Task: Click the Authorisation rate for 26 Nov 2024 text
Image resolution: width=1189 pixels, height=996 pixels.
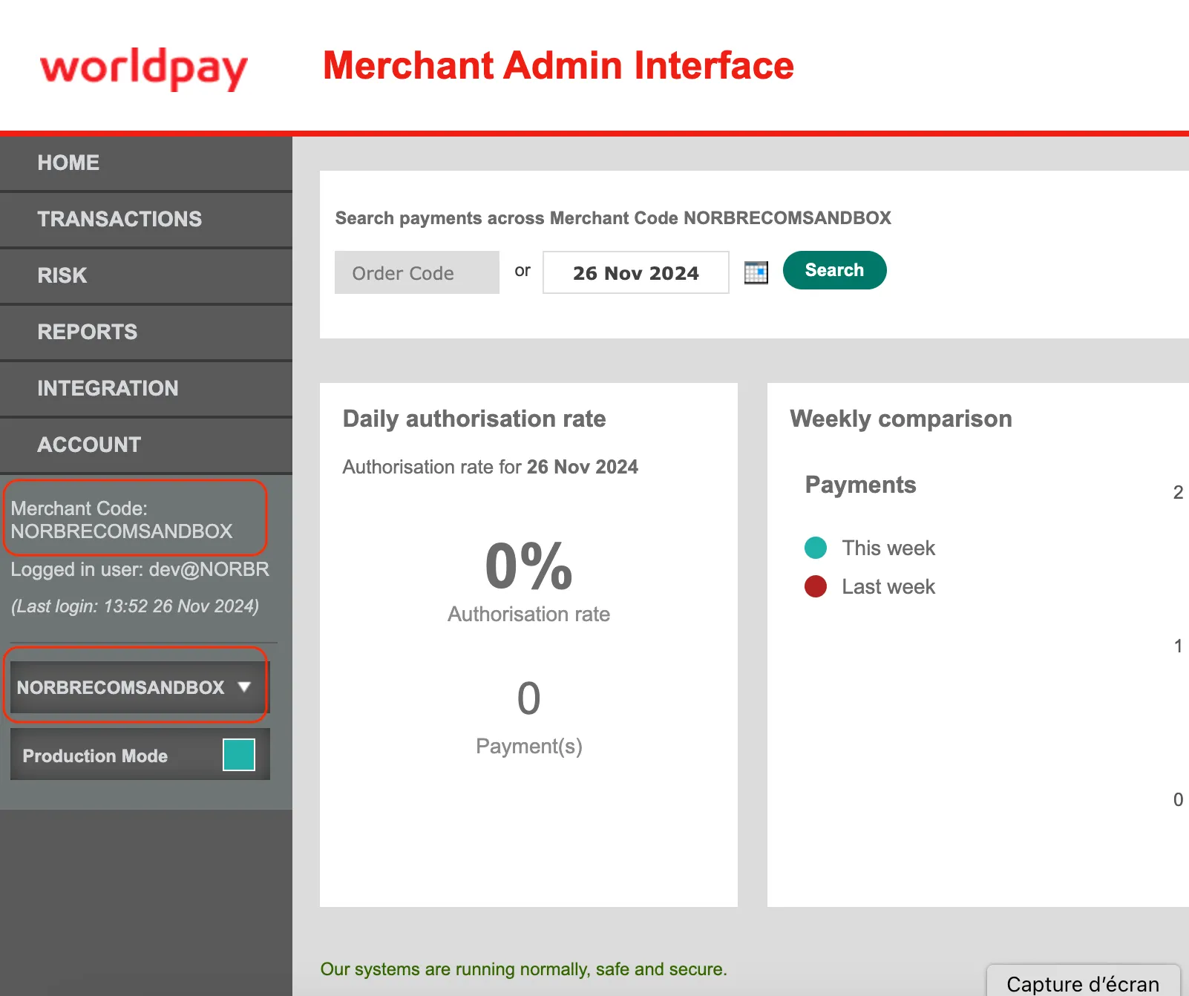Action: (491, 467)
